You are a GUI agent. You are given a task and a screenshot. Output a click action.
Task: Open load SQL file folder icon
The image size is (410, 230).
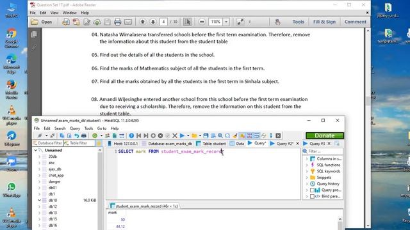(194, 135)
